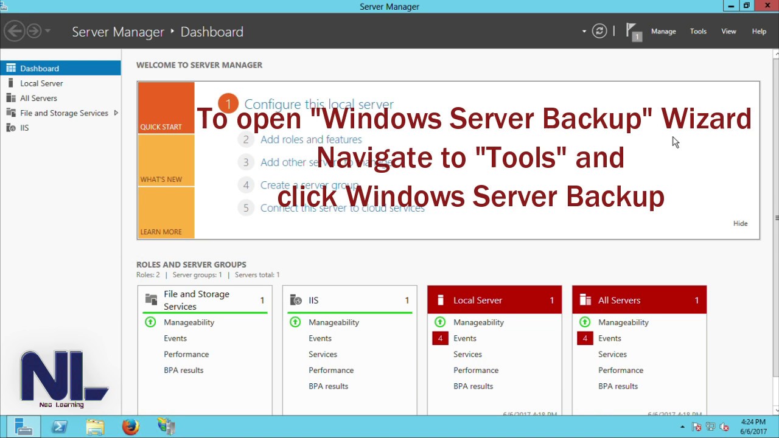Image resolution: width=779 pixels, height=438 pixels.
Task: Click Connect this server to cloud services
Action: click(x=343, y=208)
